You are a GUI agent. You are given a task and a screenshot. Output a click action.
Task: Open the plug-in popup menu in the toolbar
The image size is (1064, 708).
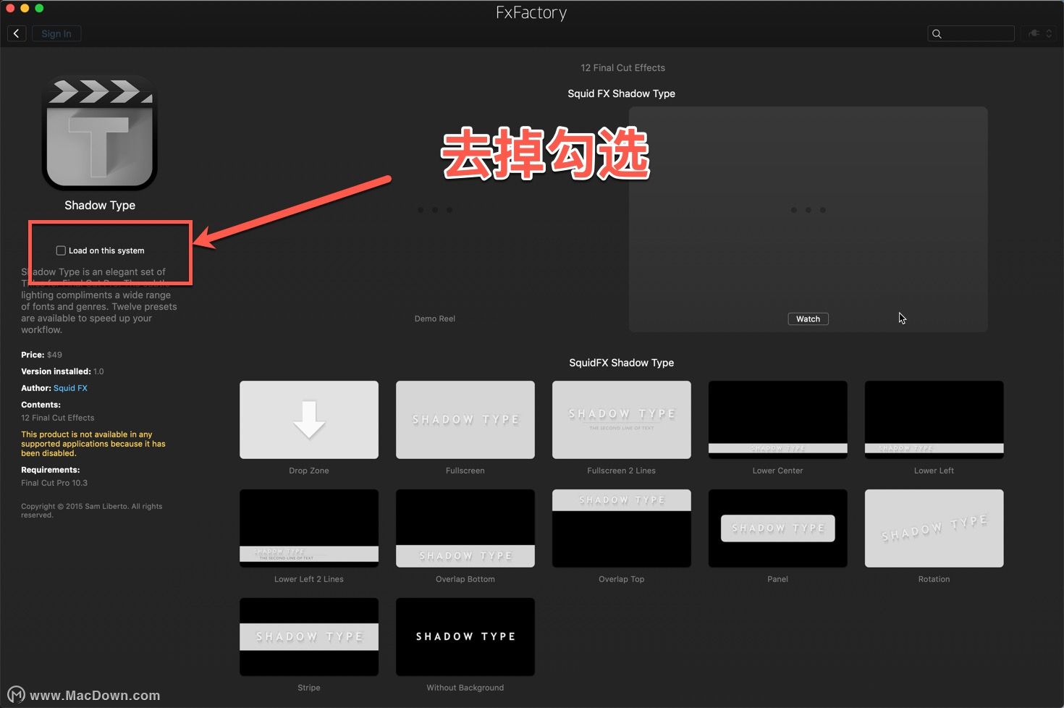1039,33
